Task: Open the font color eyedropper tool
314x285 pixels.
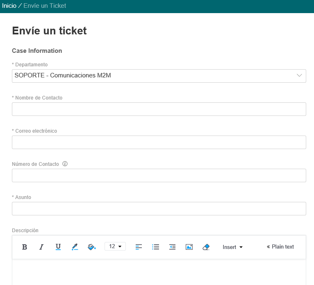Action: pos(75,247)
